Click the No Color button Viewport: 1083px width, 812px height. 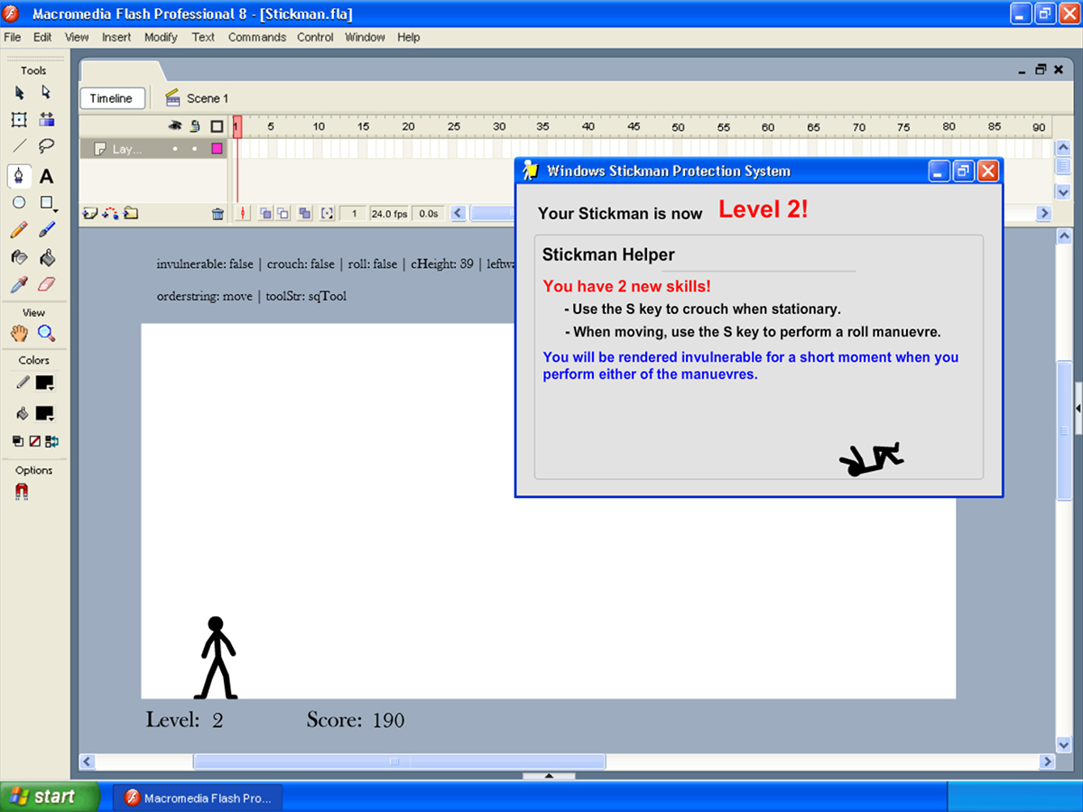[x=34, y=441]
